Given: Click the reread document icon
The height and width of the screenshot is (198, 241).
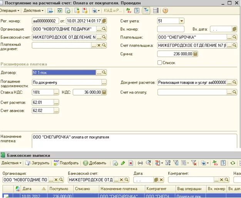Looking at the screenshot, I should point(60,11).
